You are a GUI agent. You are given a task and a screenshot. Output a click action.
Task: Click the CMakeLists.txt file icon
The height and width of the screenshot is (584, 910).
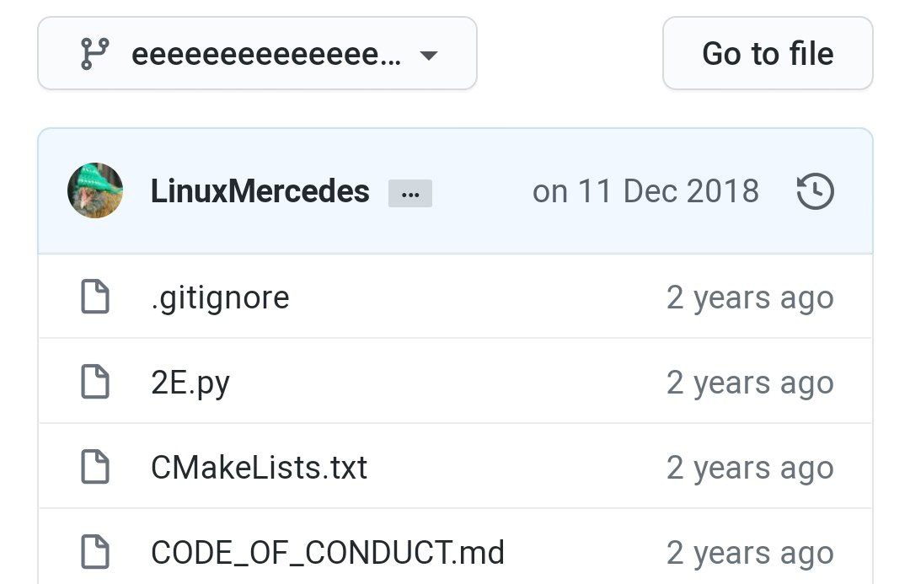95,466
